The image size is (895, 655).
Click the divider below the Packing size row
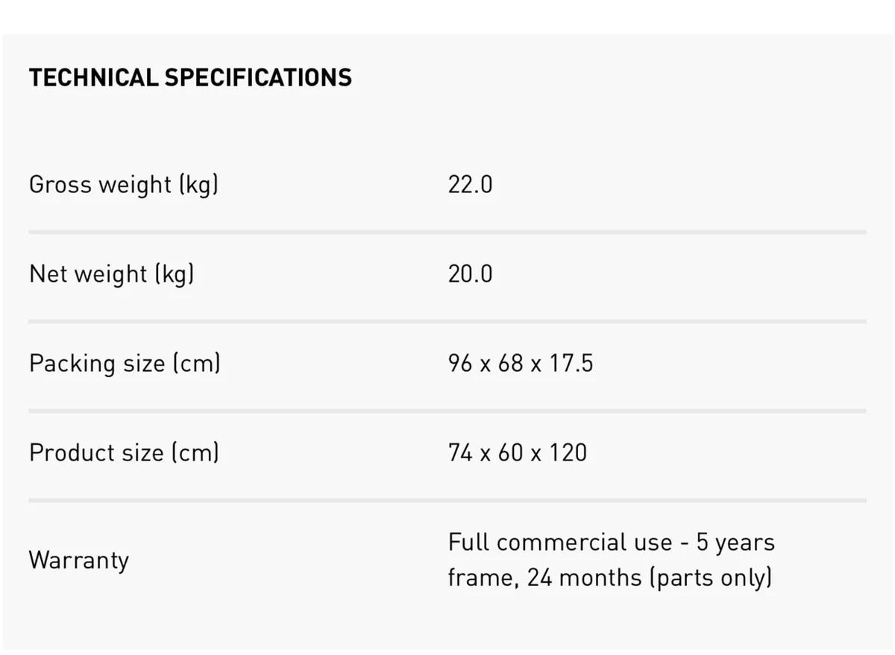[447, 411]
